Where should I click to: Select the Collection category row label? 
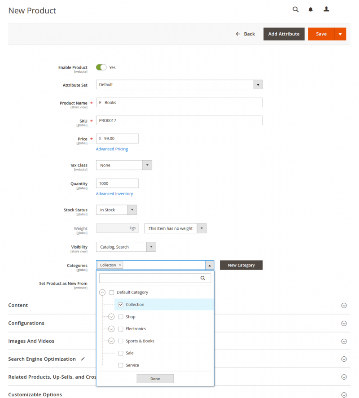click(x=135, y=305)
